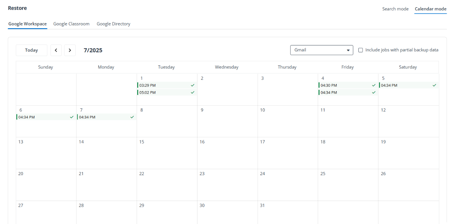Image resolution: width=453 pixels, height=224 pixels.
Task: Select the Calendar mode link
Action: [430, 9]
